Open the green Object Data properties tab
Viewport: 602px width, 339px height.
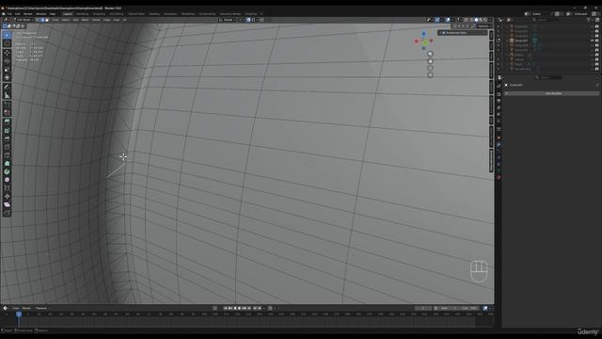(x=499, y=170)
